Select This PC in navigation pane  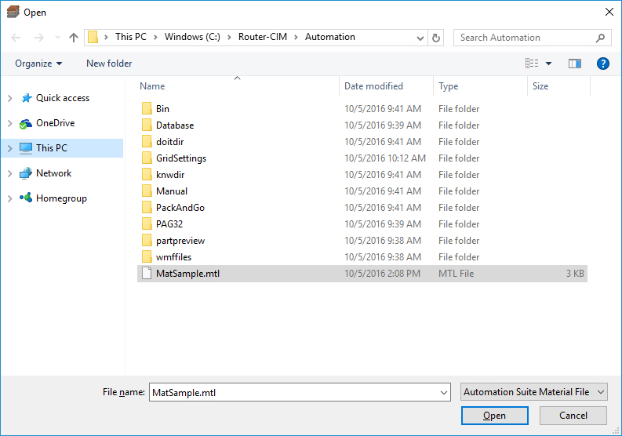(52, 148)
